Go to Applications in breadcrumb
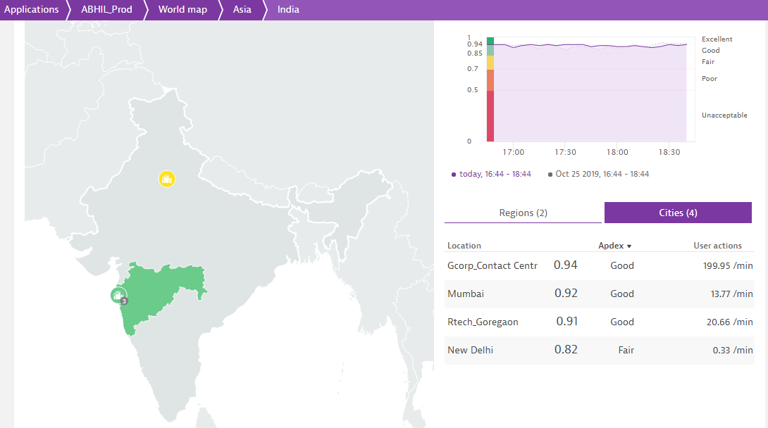Image resolution: width=768 pixels, height=428 pixels. 32,10
